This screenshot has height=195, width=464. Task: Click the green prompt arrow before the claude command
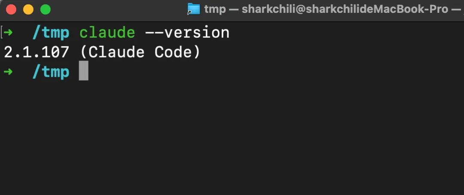point(8,33)
